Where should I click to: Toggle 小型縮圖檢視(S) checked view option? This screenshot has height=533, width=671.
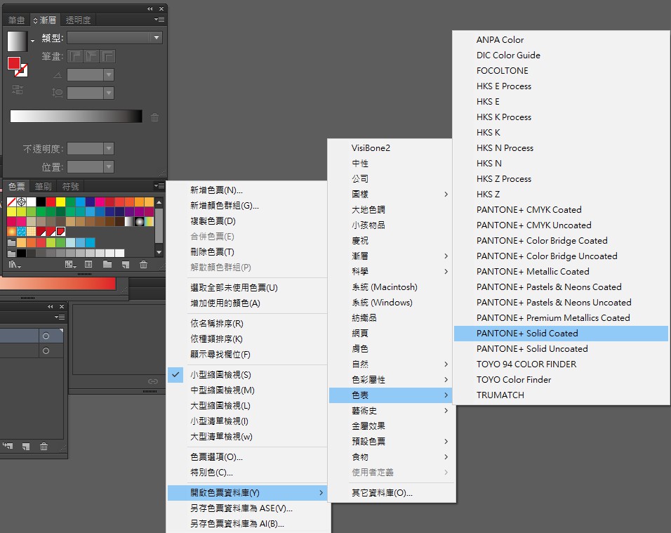point(246,374)
